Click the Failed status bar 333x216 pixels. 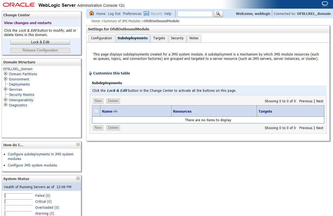coord(18,196)
